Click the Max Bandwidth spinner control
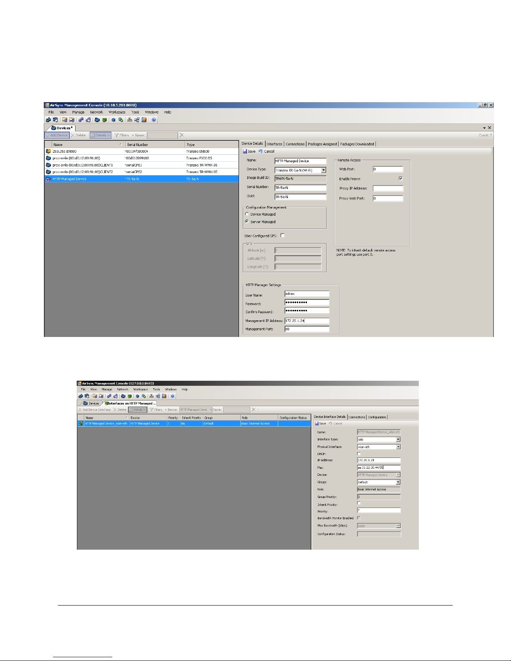 pos(398,526)
